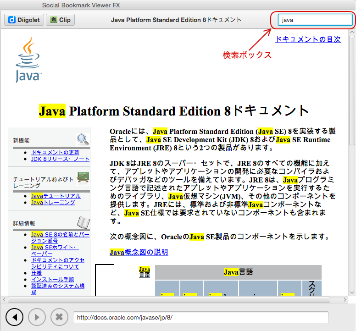Image resolution: width=356 pixels, height=331 pixels.
Task: Click the Java言語 header cell in diagram
Action: (238, 272)
